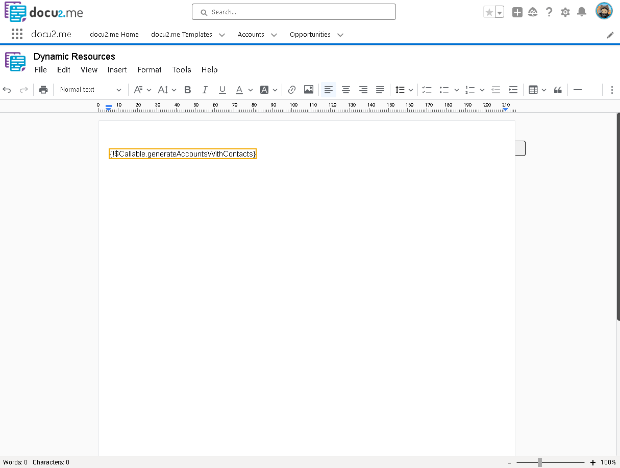620x468 pixels.
Task: Open Global Actions plus icon
Action: (517, 12)
